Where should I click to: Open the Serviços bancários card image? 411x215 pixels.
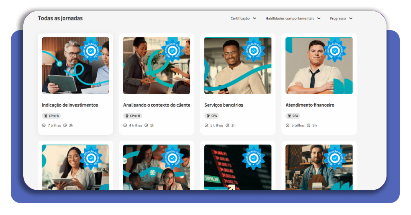tap(238, 65)
